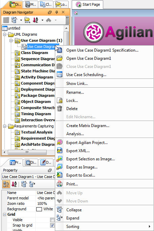Click the navigator horizontal scrollbar thumb

(x=27, y=152)
